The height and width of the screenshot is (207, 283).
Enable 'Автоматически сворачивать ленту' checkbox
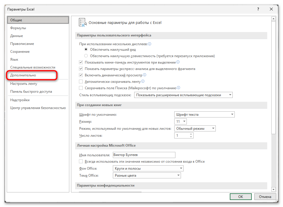[81, 82]
